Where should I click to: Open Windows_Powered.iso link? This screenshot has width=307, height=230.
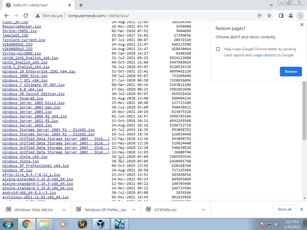click(23, 98)
